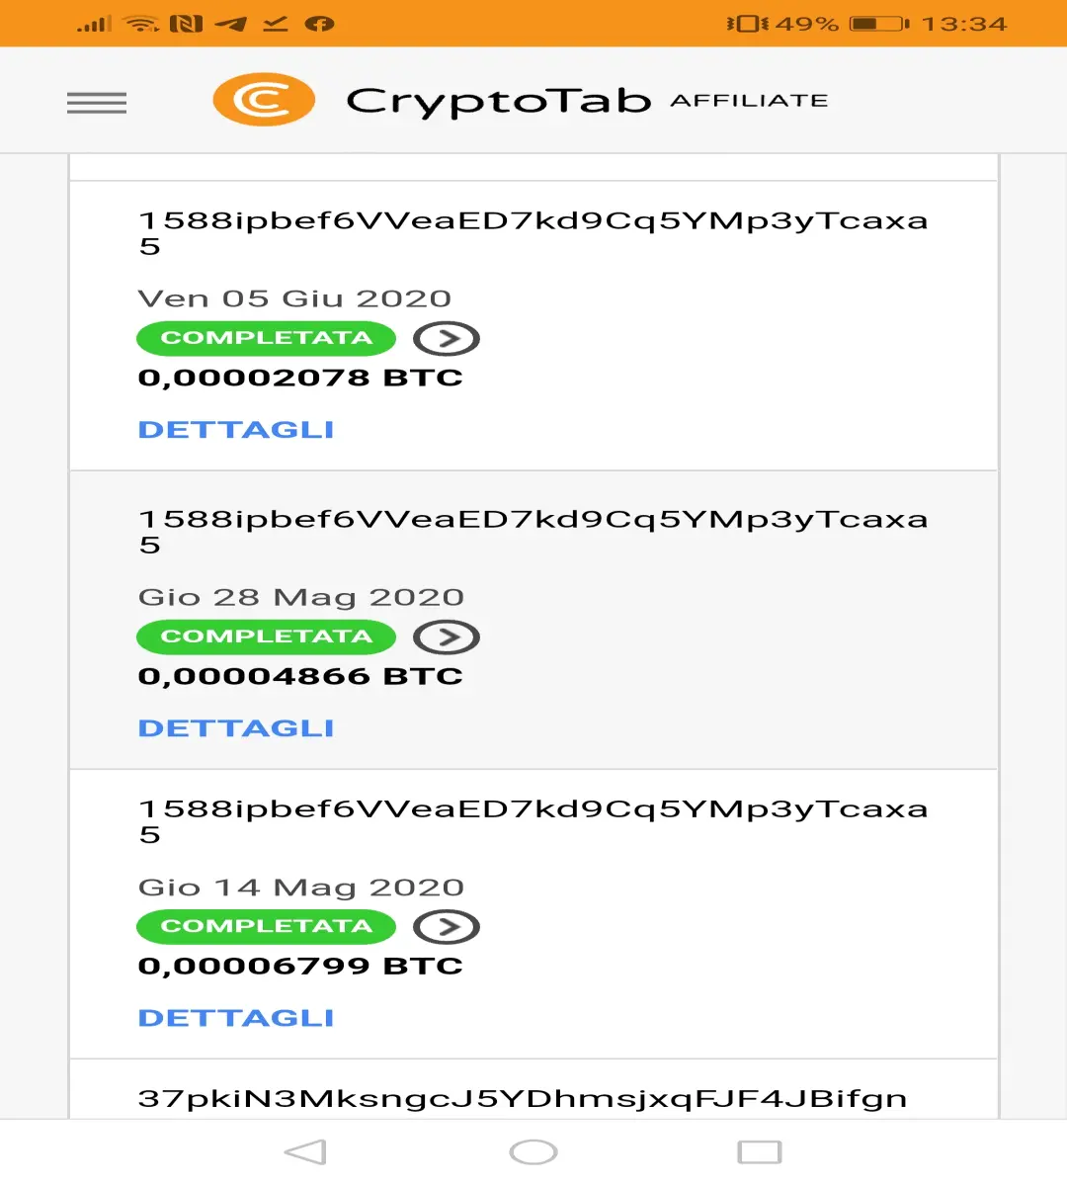Click COMPLETATA badge on 28 Mag 2020 entry
The image size is (1067, 1186).
click(x=266, y=636)
